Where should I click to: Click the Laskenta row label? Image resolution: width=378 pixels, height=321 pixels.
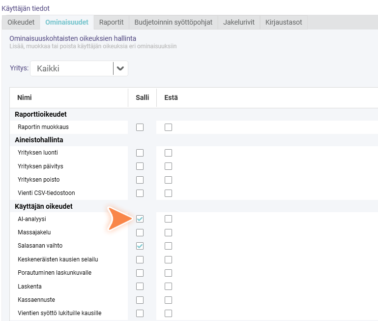pyautogui.click(x=29, y=287)
